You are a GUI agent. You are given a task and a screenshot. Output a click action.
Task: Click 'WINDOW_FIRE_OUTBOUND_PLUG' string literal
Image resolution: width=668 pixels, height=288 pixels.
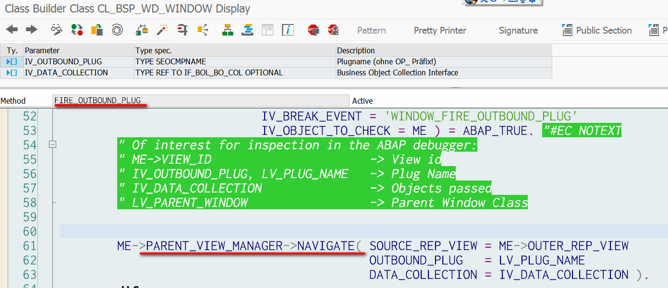pyautogui.click(x=481, y=116)
